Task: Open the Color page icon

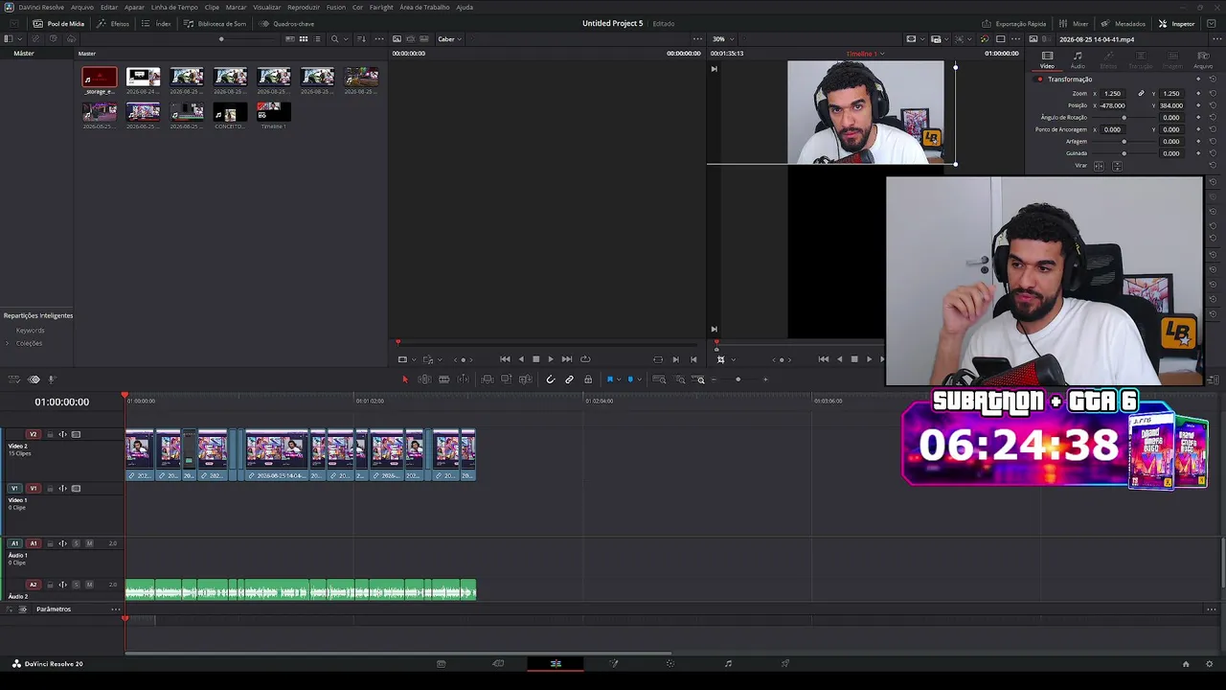Action: coord(670,663)
